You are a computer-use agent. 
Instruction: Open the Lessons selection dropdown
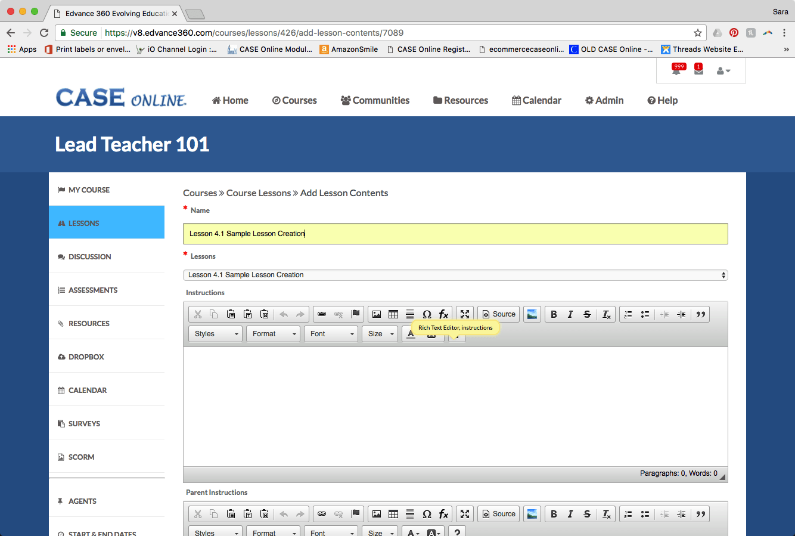(455, 275)
